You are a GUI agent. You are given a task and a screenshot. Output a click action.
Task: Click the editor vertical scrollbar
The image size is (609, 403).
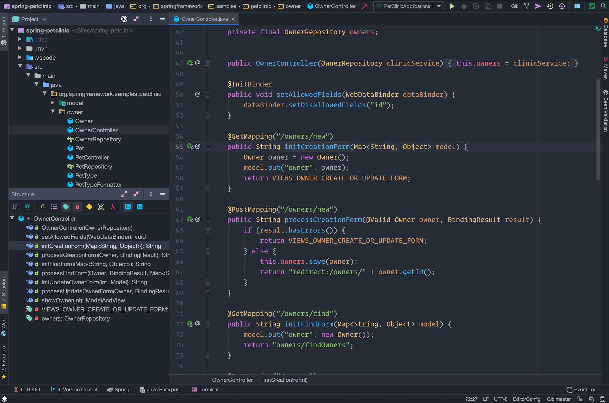pyautogui.click(x=598, y=130)
